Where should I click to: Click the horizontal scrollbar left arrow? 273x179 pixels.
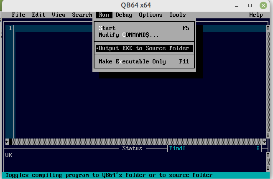click(x=7, y=142)
